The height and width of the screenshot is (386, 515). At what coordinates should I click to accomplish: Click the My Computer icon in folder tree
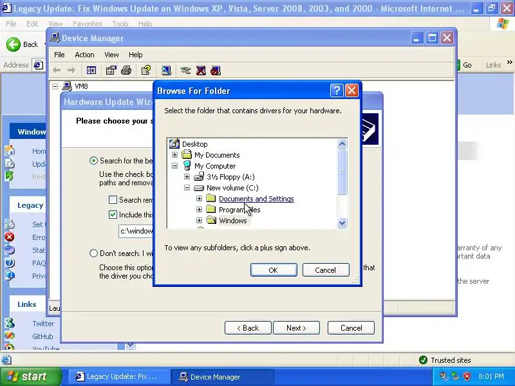pos(187,165)
